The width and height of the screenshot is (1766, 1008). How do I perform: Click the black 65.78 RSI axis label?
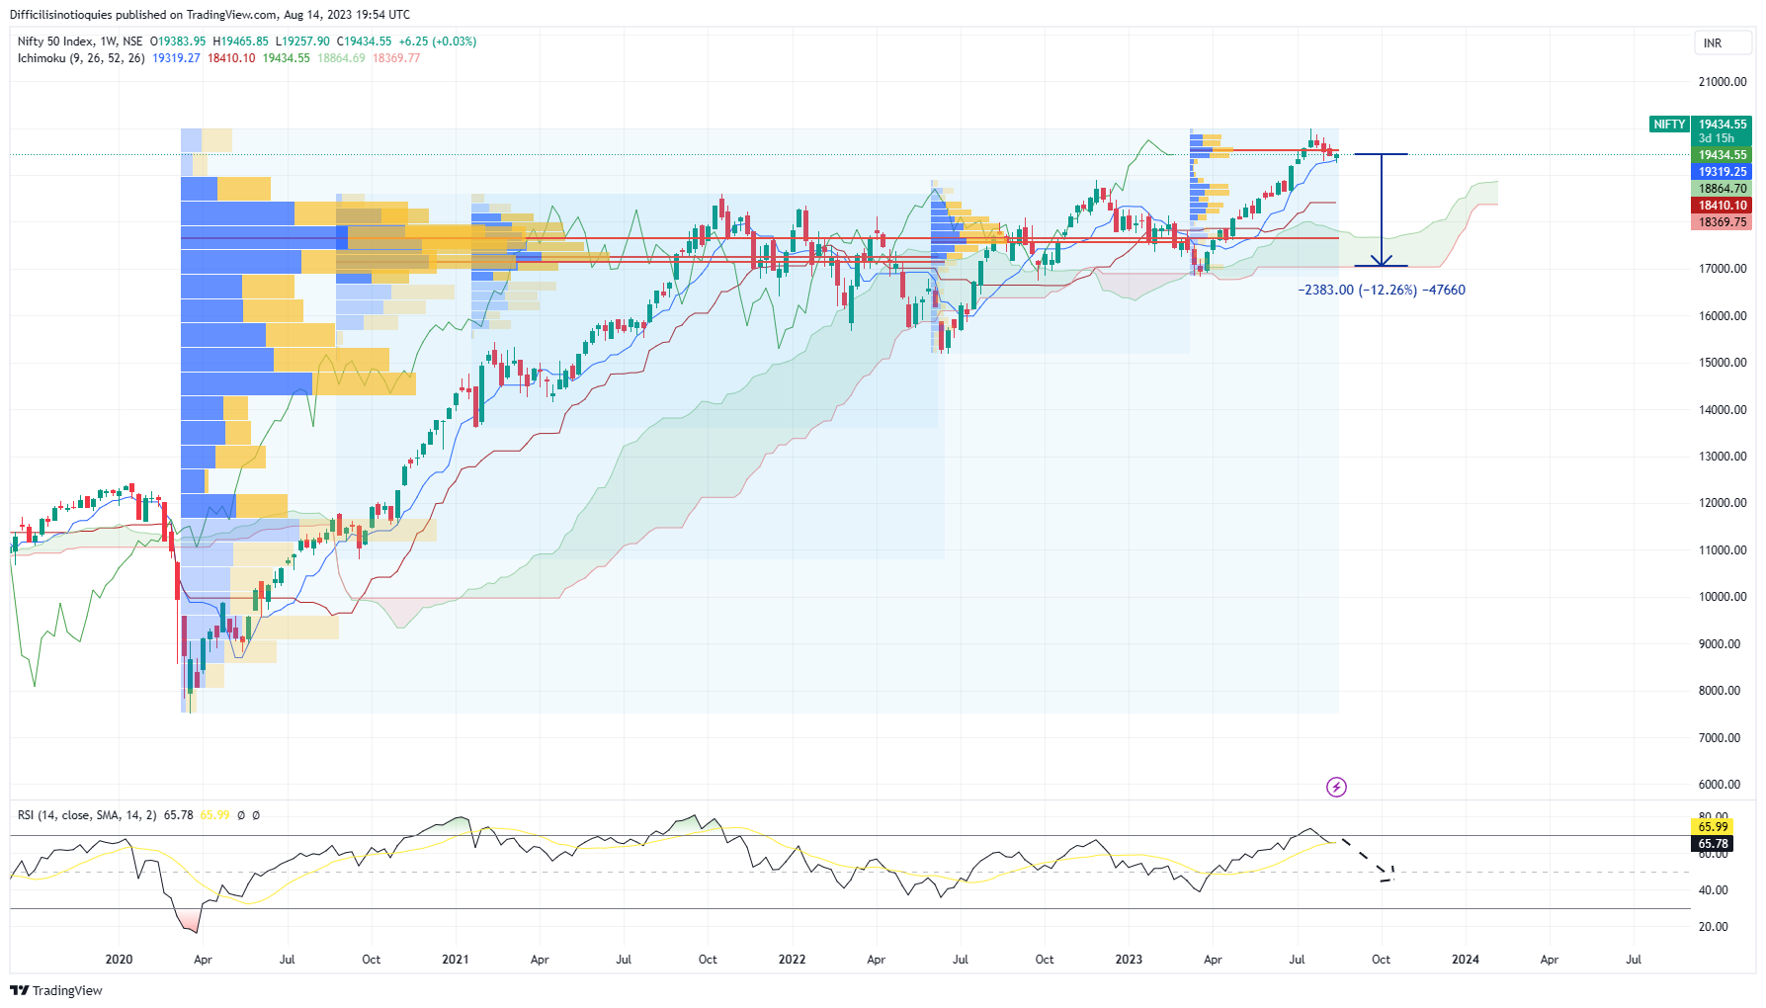tap(1713, 844)
